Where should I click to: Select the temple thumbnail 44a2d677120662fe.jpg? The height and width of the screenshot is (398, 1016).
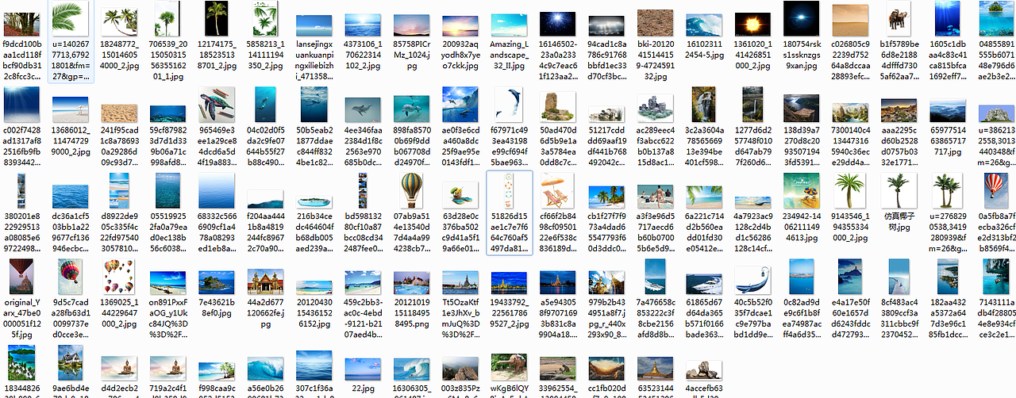266,281
